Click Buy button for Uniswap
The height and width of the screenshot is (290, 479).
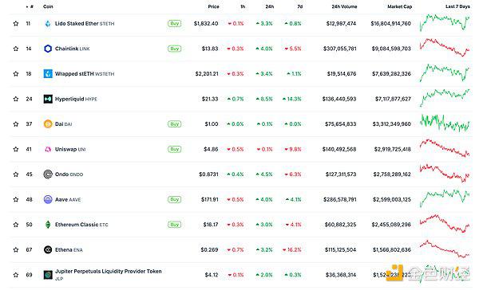tap(174, 149)
